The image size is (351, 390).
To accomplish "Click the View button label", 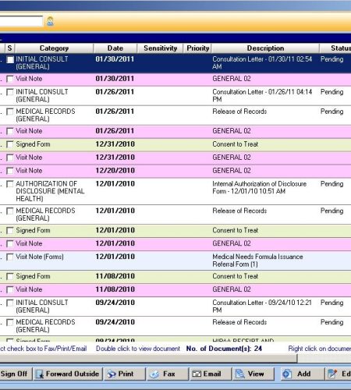I will tap(256, 374).
